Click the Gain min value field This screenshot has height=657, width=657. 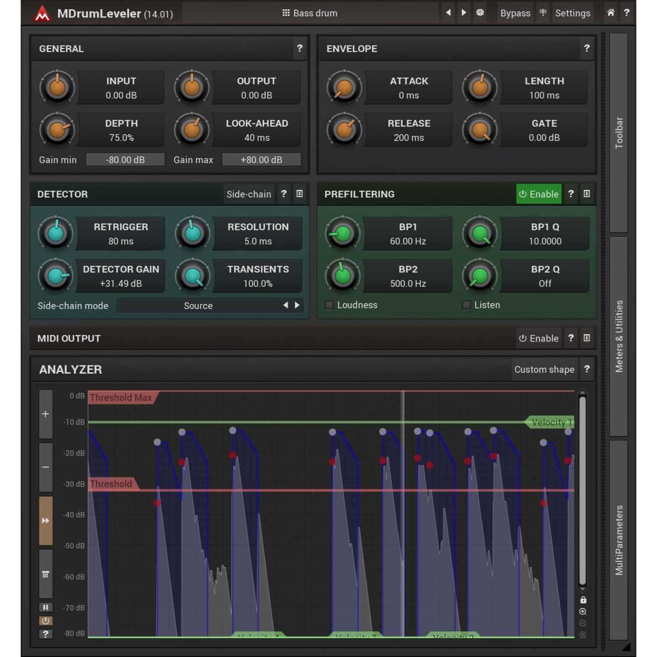coord(125,160)
